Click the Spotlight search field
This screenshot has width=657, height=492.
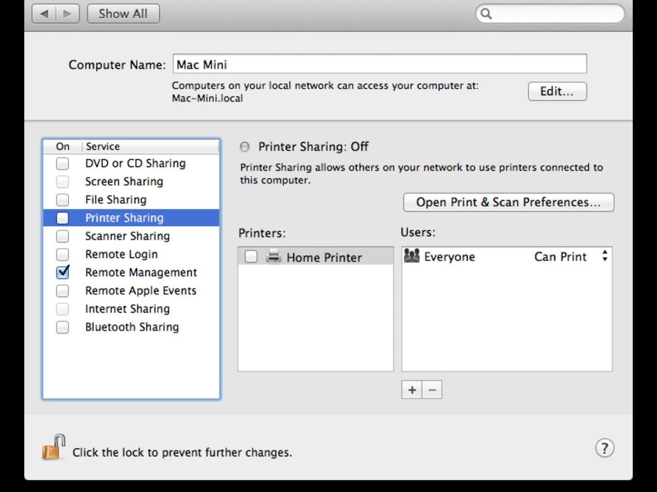(550, 13)
